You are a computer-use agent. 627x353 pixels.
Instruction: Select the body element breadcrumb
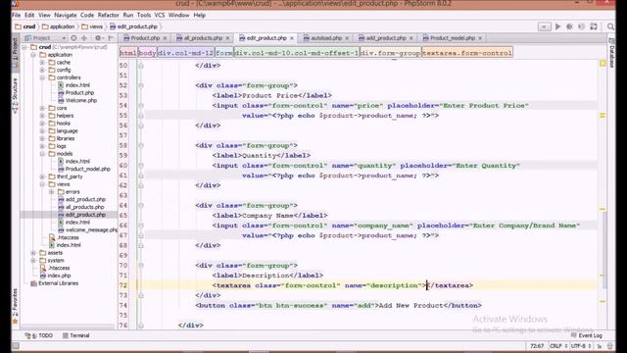147,53
